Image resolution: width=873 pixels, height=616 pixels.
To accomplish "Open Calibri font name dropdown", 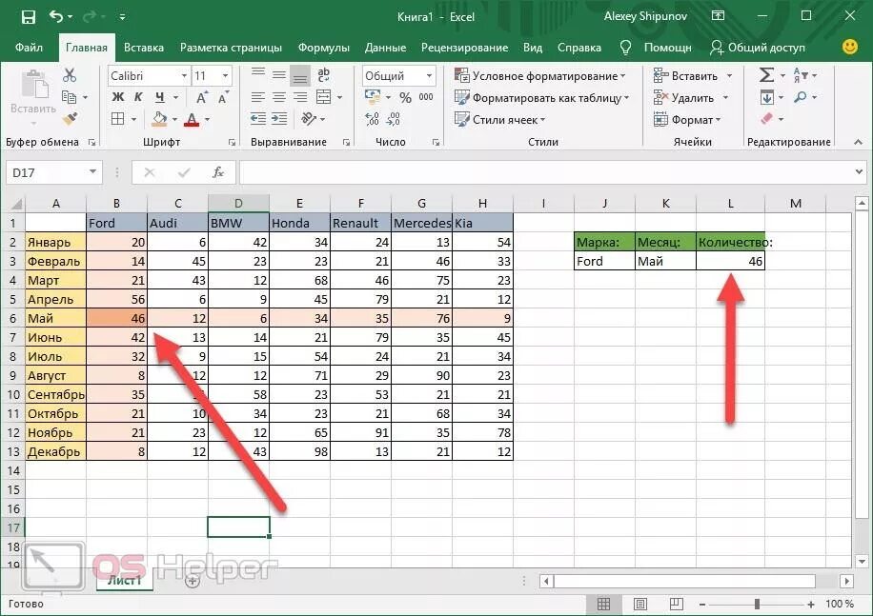I will (x=184, y=75).
